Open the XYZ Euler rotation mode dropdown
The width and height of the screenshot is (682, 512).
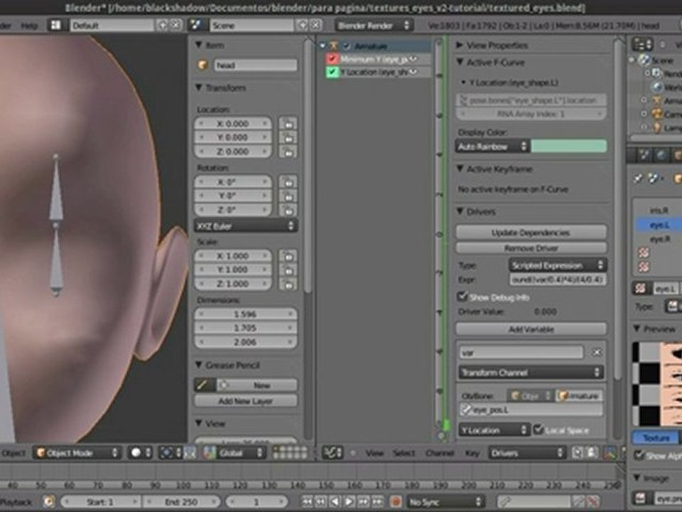click(246, 226)
